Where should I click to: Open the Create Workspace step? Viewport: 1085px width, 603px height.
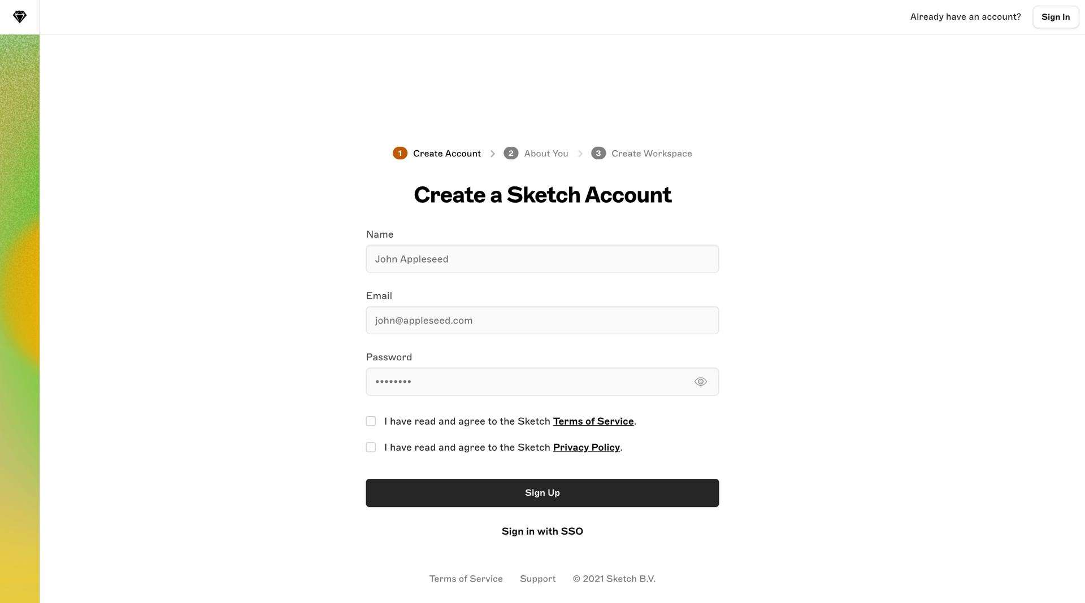(x=652, y=153)
